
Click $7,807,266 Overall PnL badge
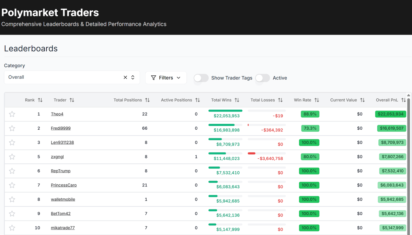(x=392, y=157)
